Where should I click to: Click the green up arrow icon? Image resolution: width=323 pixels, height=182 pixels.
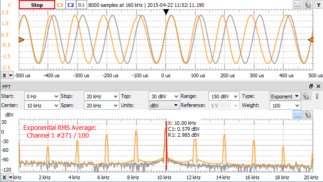coord(317,96)
